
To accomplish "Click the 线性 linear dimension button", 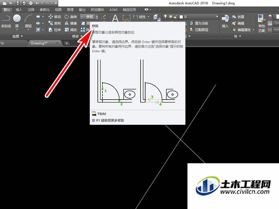I will 139,17.
